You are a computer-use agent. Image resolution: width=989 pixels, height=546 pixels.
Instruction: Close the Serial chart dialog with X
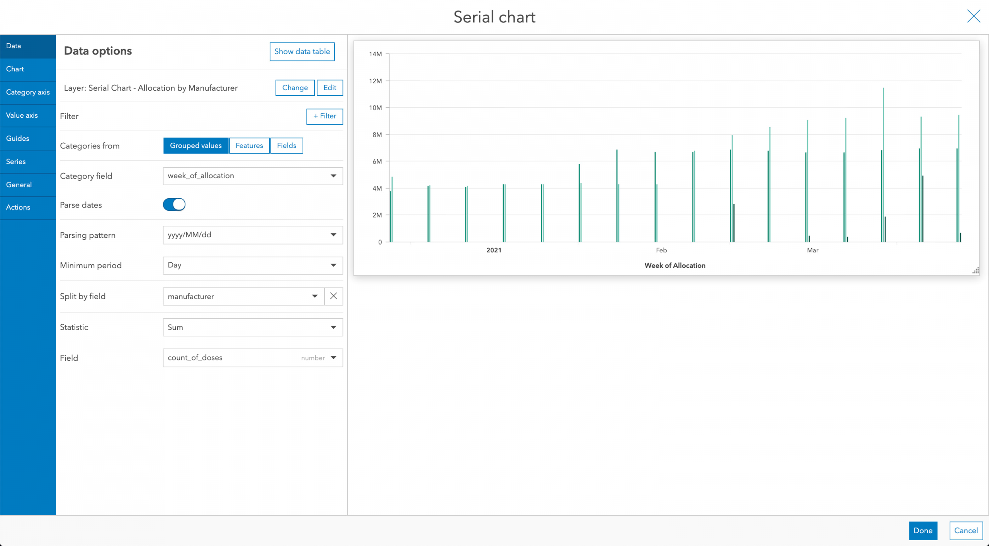click(x=973, y=16)
